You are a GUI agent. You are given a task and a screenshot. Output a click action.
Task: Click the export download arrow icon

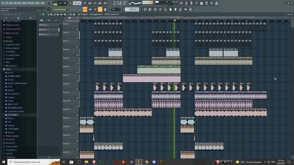tap(216, 3)
